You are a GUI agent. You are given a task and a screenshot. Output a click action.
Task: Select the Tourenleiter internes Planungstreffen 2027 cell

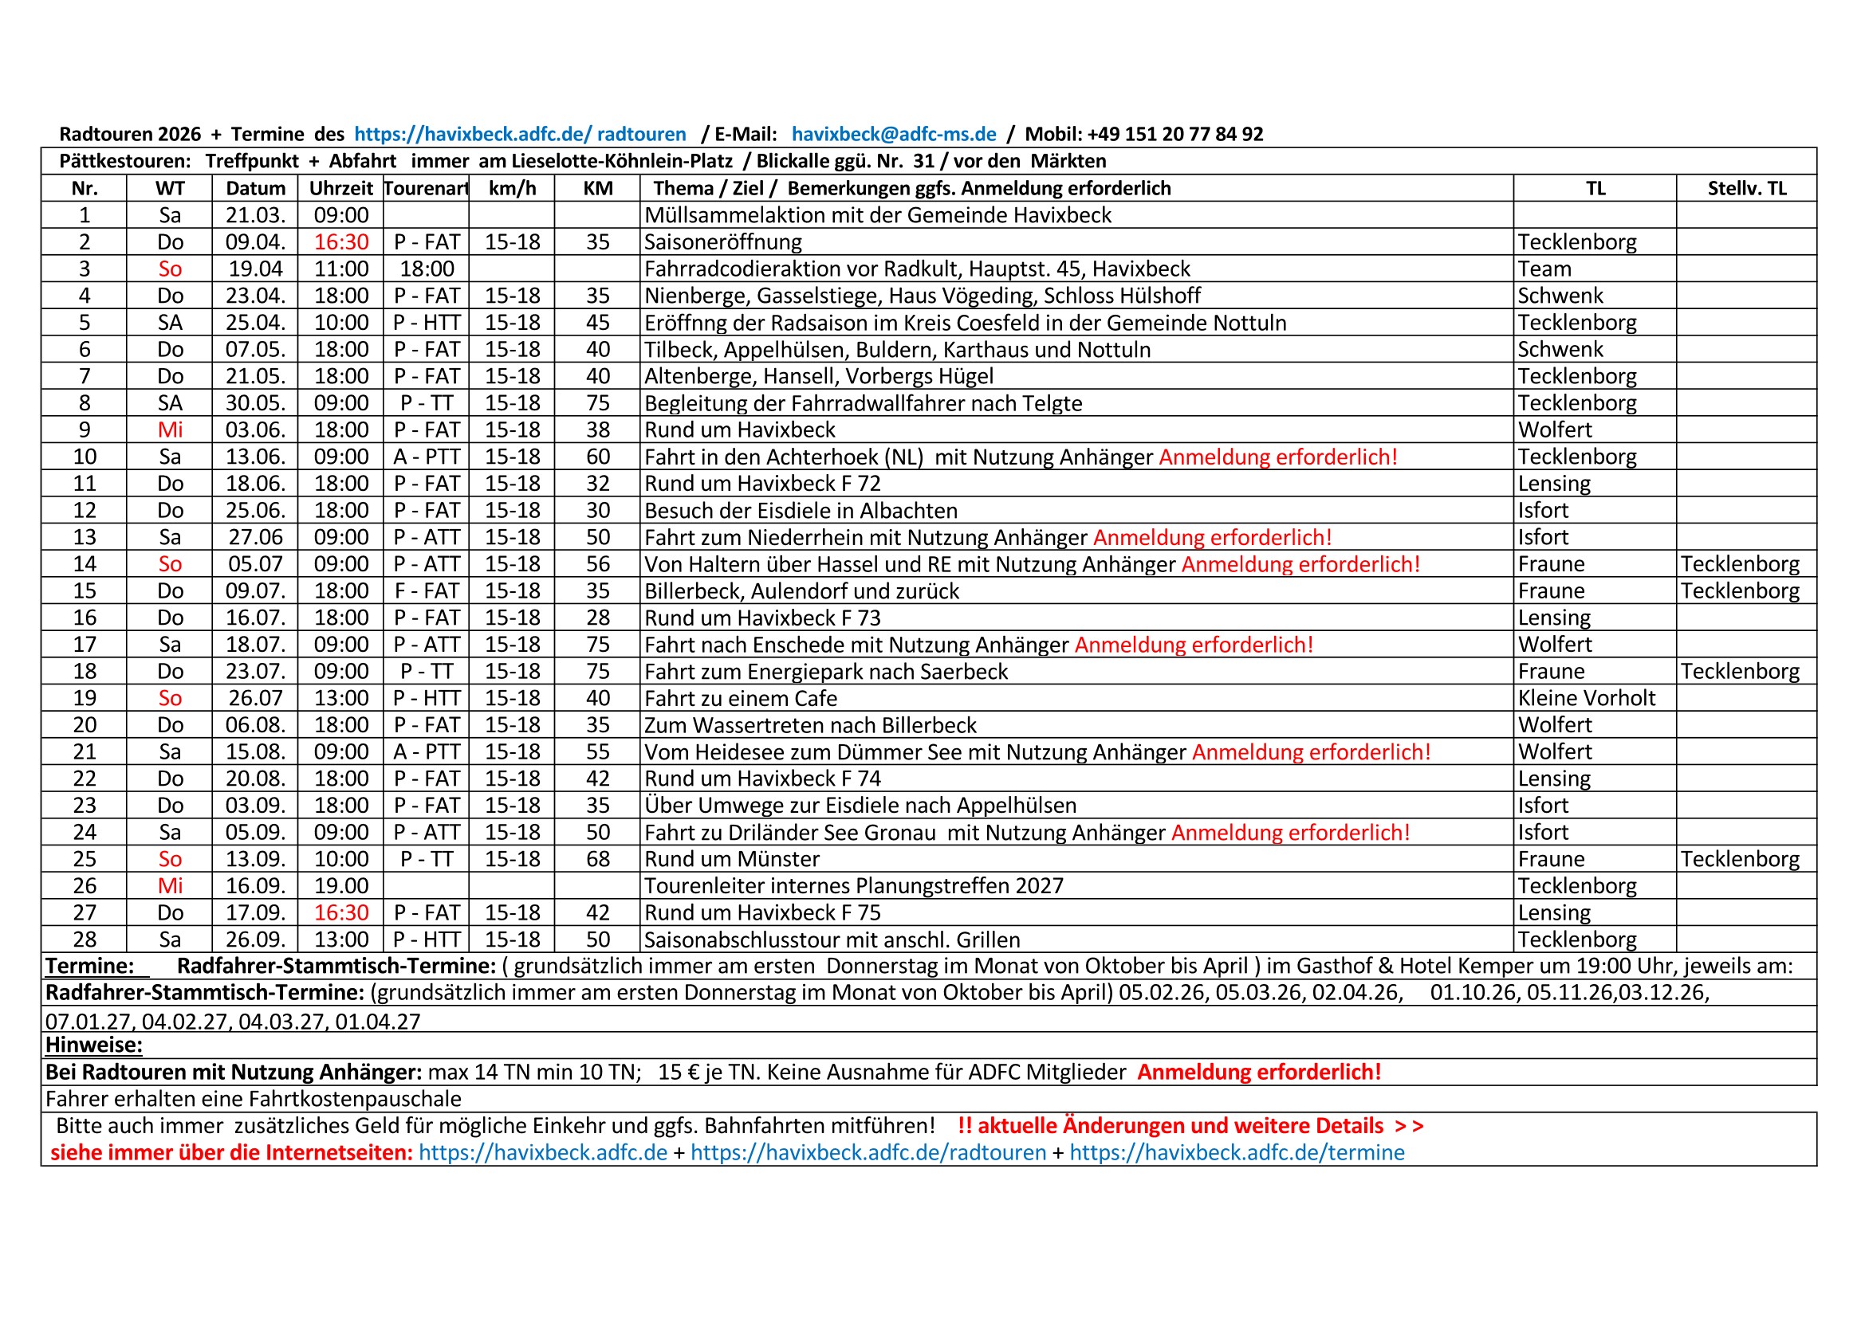click(x=1076, y=885)
